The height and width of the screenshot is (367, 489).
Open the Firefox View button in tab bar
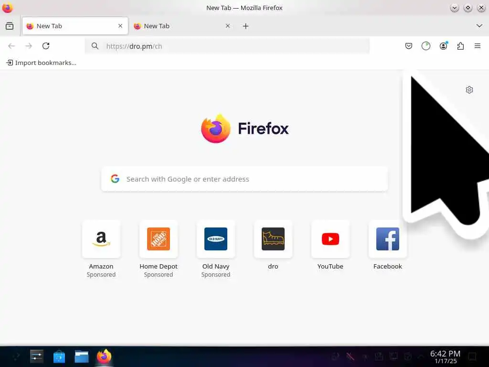[x=10, y=26]
